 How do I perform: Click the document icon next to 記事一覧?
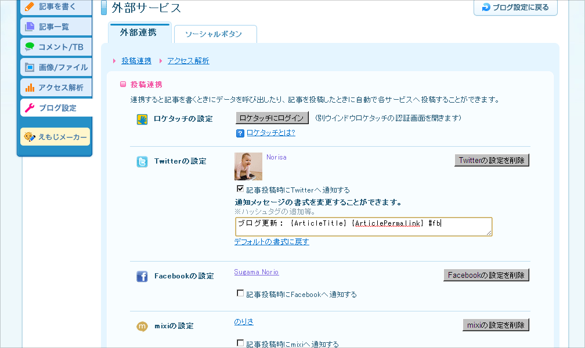(x=30, y=27)
